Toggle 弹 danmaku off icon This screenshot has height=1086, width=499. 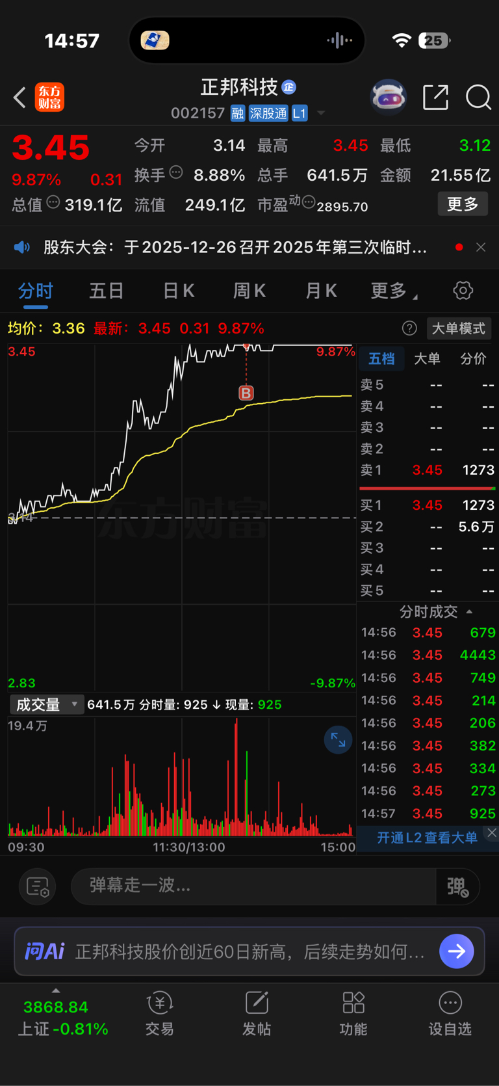click(458, 886)
